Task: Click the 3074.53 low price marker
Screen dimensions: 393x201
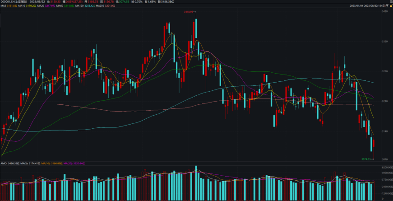Action: (366, 159)
